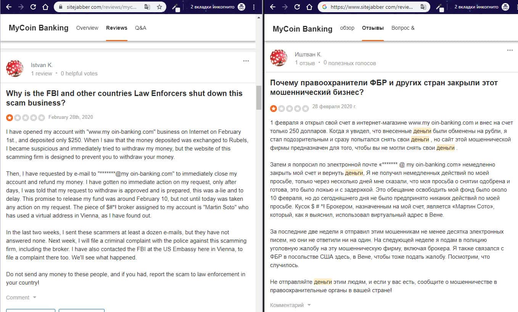Open the home page in the left browser window
This screenshot has width=518, height=312.
[45, 7]
